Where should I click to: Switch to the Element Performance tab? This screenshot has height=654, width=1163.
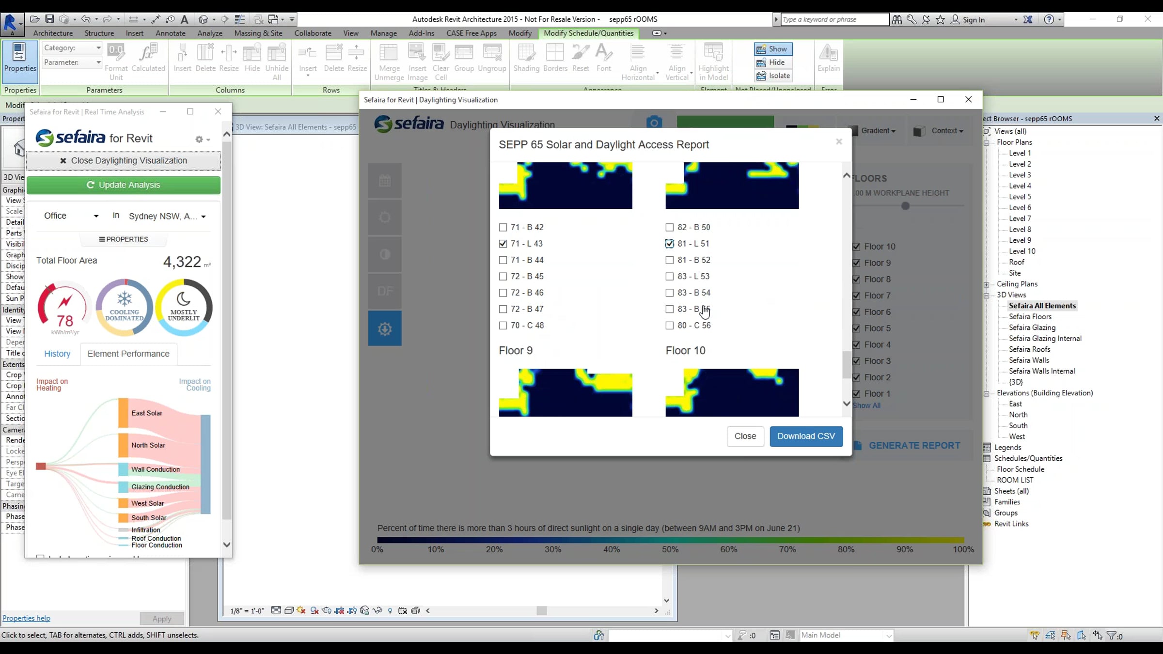click(128, 354)
